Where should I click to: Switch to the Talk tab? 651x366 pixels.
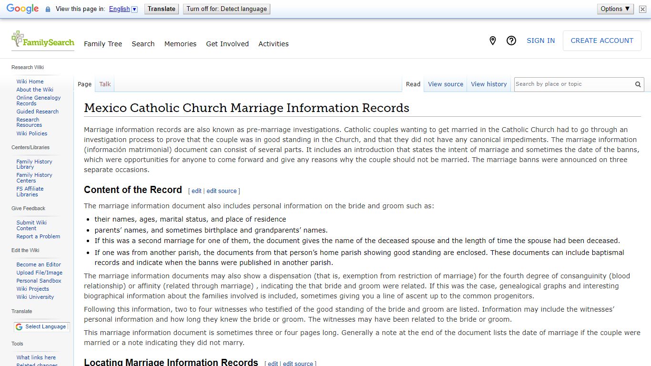[105, 84]
